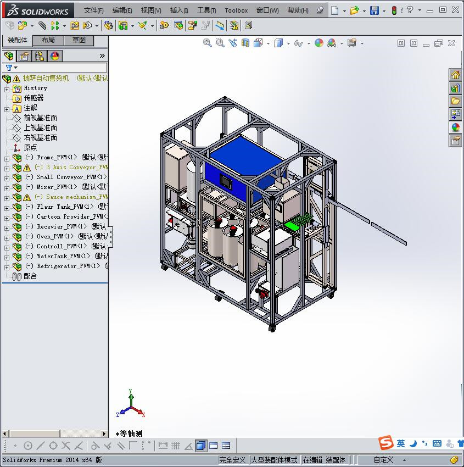The image size is (464, 467).
Task: Toggle the IME half-moon width mode
Action: point(413,443)
